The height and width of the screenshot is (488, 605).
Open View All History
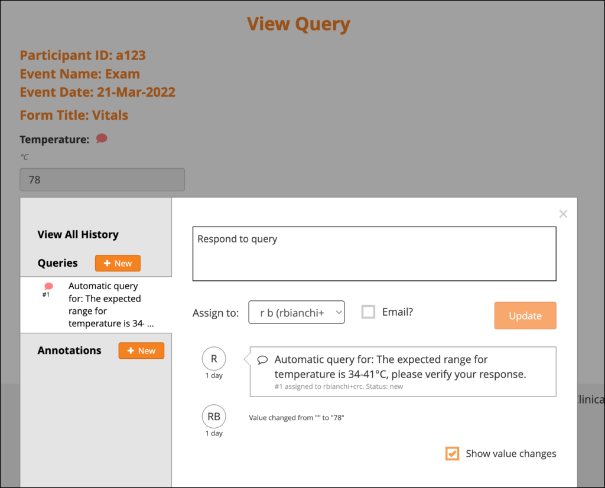tap(77, 234)
